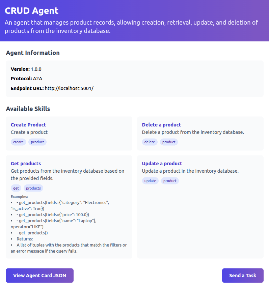Open the Update a product skill heading
The width and height of the screenshot is (269, 288).
click(162, 164)
